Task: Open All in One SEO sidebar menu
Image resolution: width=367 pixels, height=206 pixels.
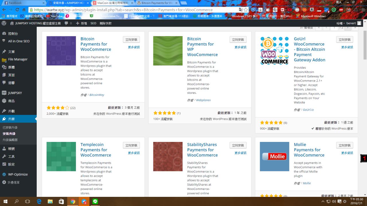Action: [x=18, y=41]
